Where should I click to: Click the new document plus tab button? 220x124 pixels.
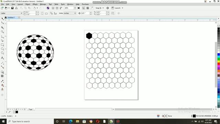point(19,18)
